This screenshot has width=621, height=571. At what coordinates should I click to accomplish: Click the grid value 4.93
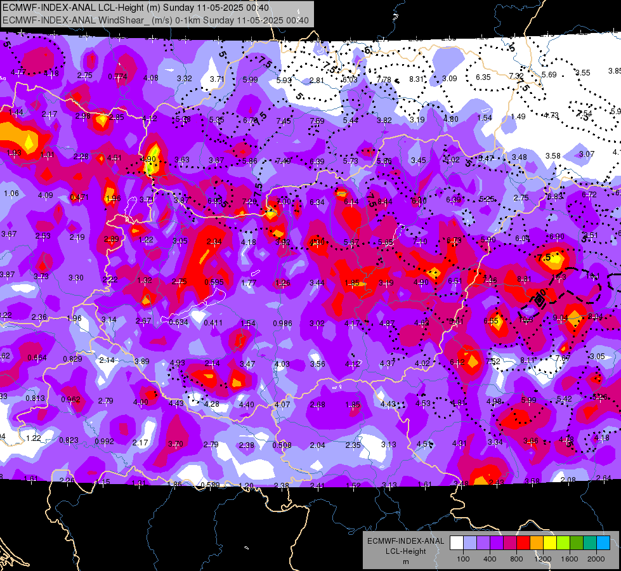click(x=178, y=363)
